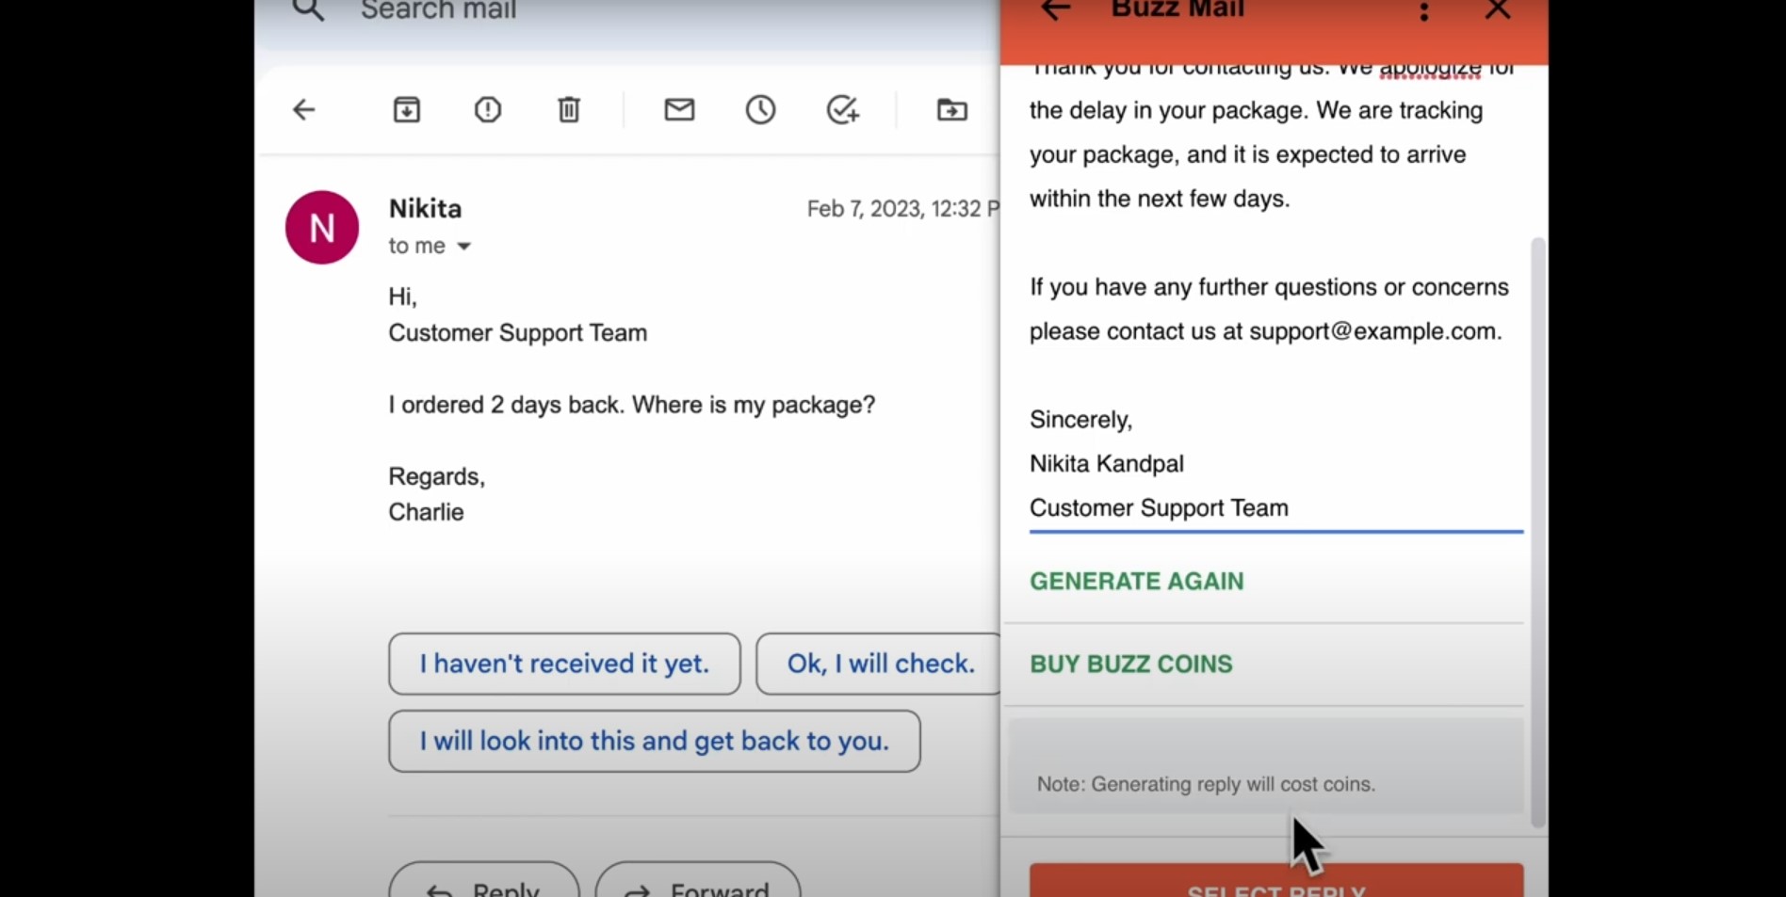Add email to Tasks
Screen dimensions: 1786x897
click(x=842, y=110)
